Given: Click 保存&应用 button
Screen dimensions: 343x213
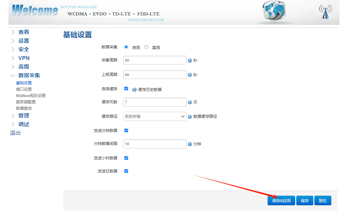Looking at the screenshot, I should coord(281,201).
